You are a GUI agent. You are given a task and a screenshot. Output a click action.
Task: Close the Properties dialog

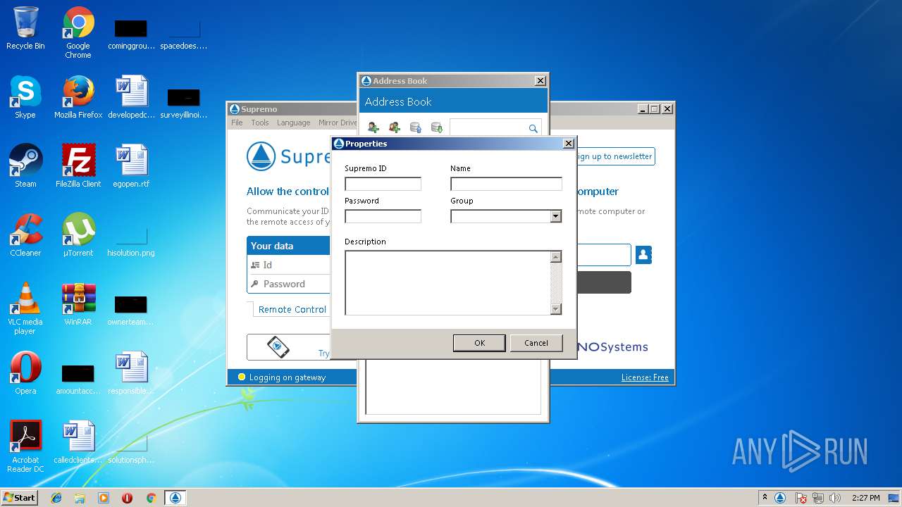point(569,144)
